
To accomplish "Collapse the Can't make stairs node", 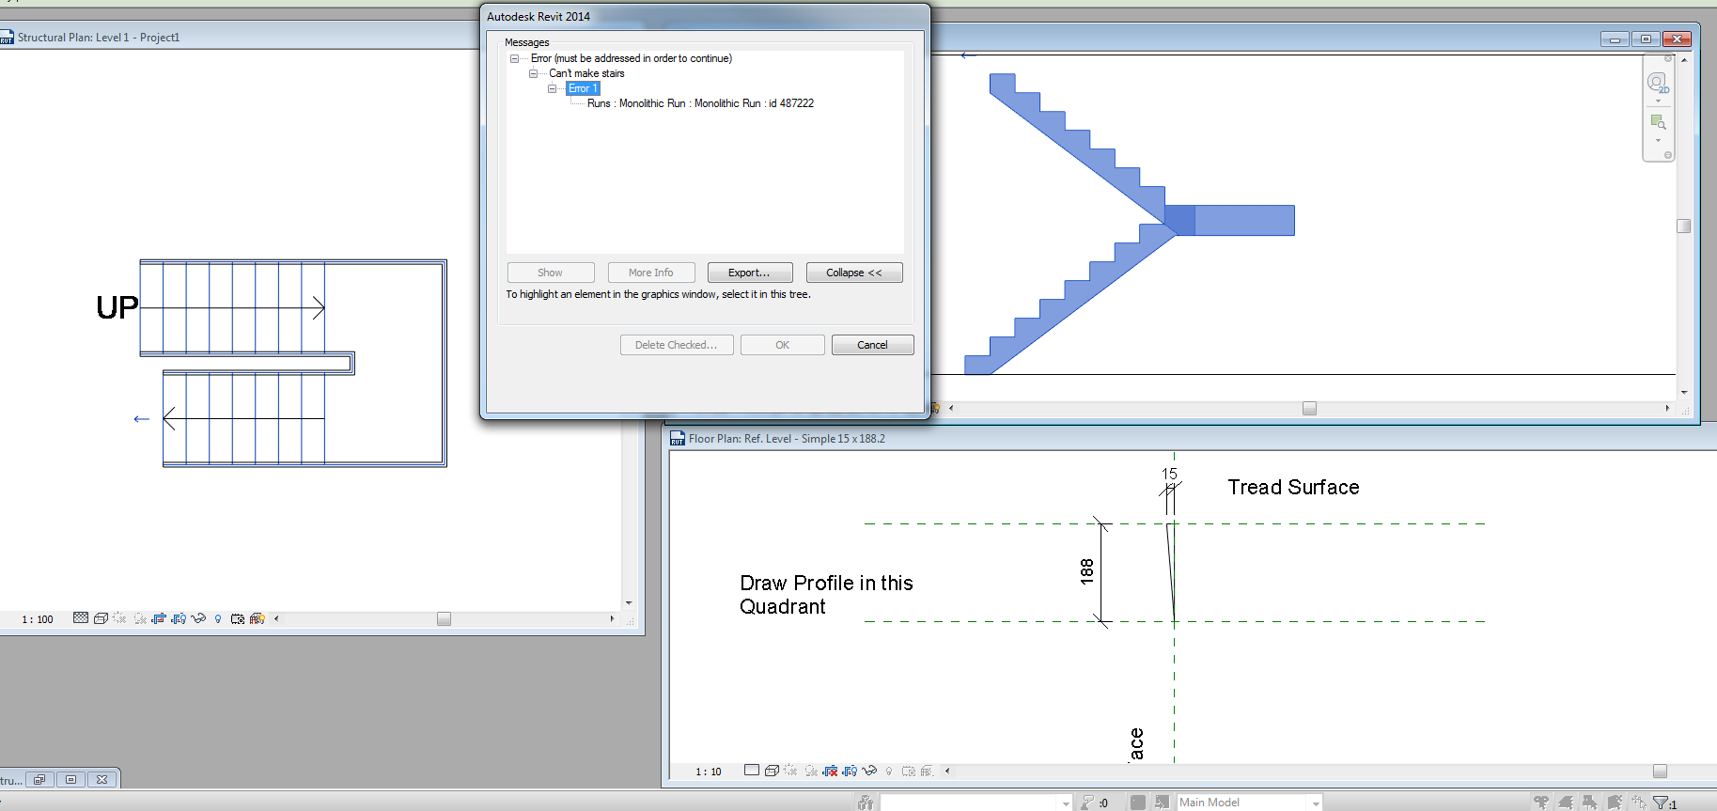I will click(x=533, y=73).
